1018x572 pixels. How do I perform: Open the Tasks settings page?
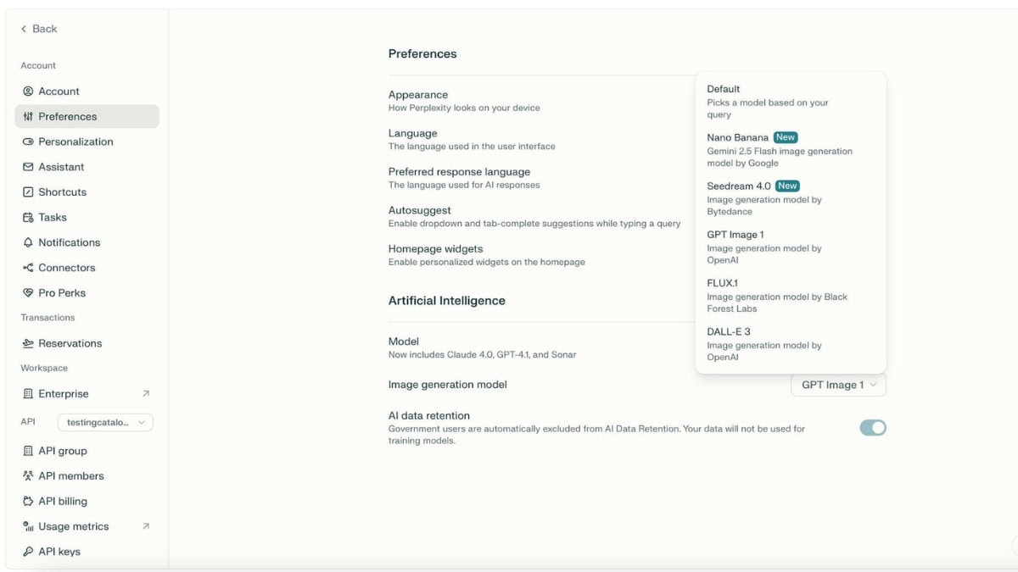pyautogui.click(x=52, y=217)
